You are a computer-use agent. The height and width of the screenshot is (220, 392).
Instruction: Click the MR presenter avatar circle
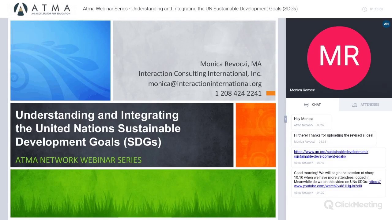click(x=339, y=58)
